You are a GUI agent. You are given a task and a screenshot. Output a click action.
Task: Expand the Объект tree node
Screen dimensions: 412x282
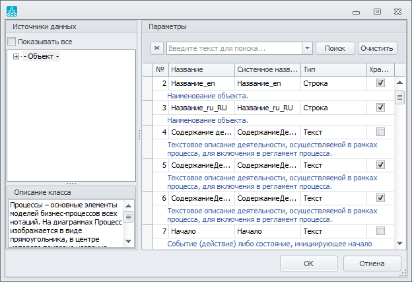(x=16, y=57)
